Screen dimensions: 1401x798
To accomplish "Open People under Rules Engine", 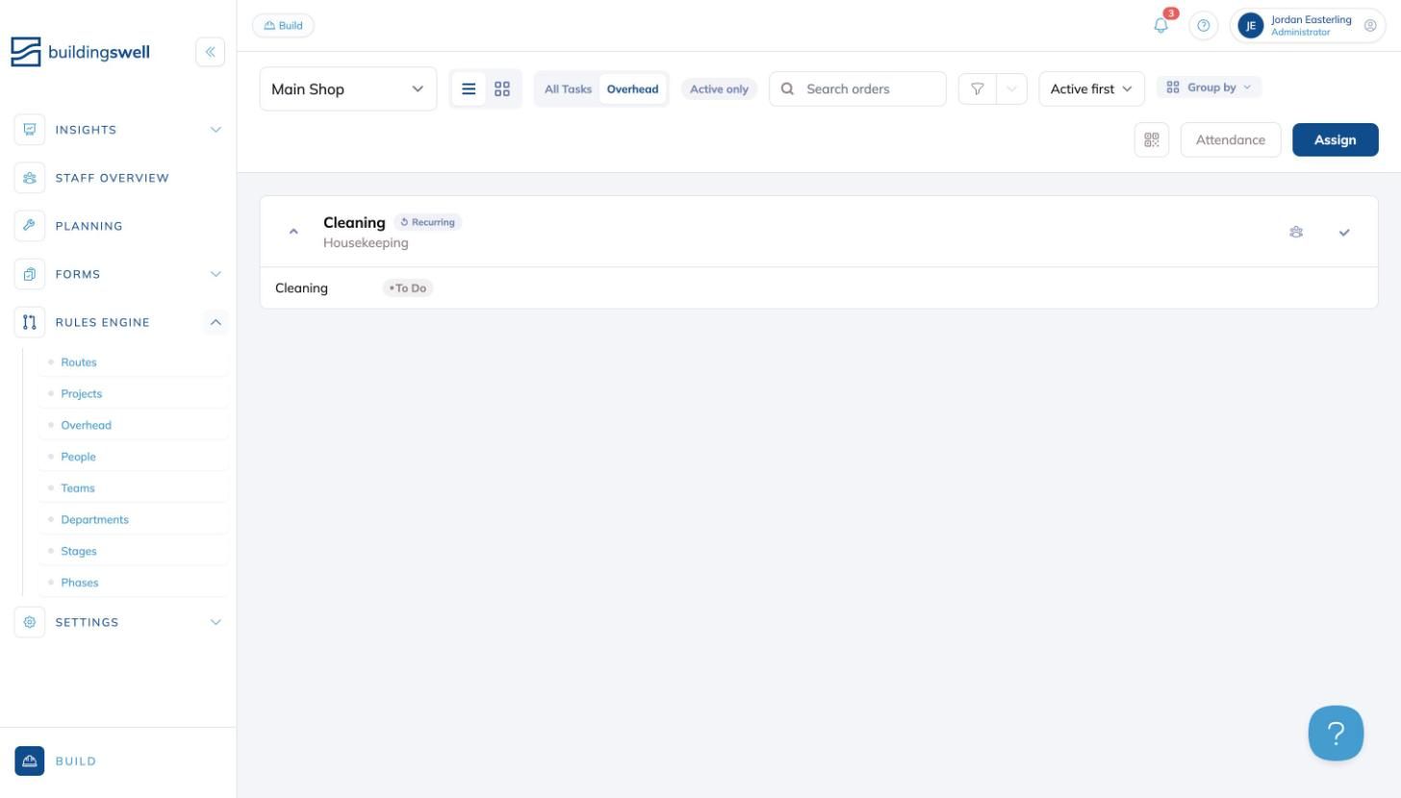I will point(78,457).
